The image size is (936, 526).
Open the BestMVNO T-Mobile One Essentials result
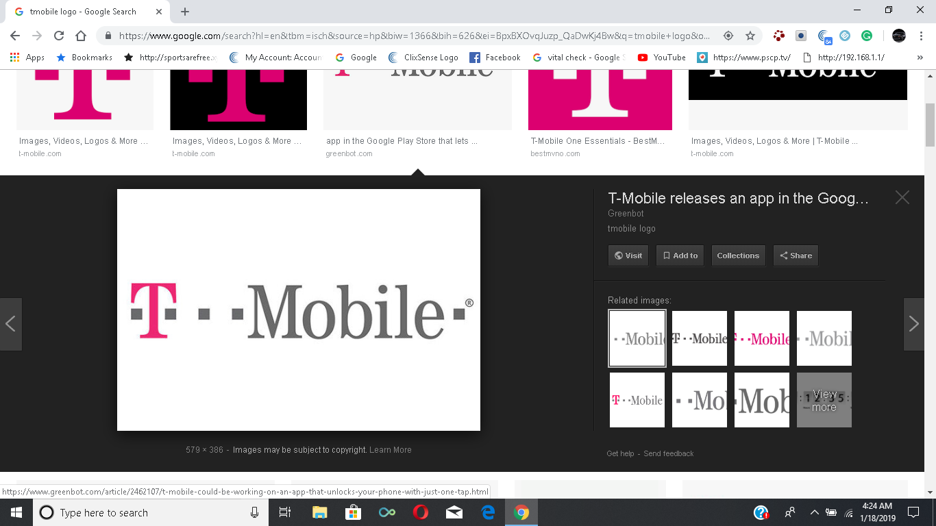point(598,141)
